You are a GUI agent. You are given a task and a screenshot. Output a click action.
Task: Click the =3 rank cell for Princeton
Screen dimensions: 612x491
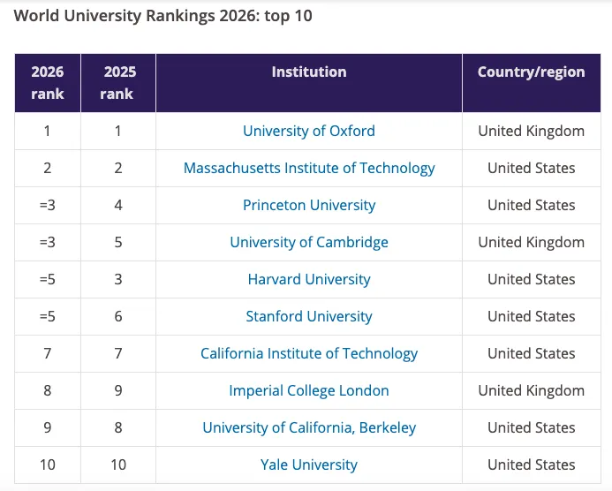(48, 205)
